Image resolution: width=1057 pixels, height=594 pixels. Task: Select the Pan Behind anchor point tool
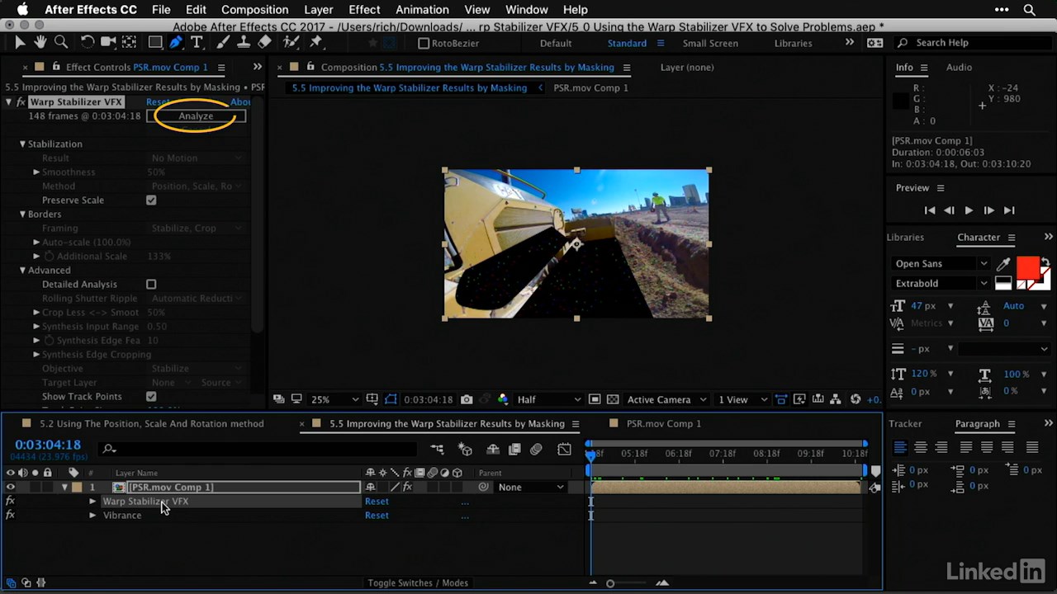coord(130,42)
